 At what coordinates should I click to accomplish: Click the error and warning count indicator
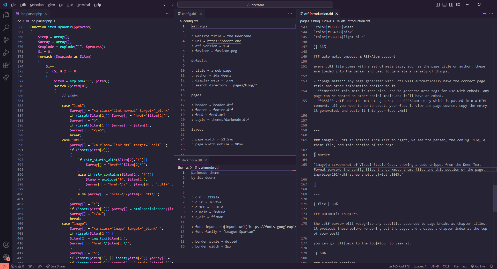17,266
